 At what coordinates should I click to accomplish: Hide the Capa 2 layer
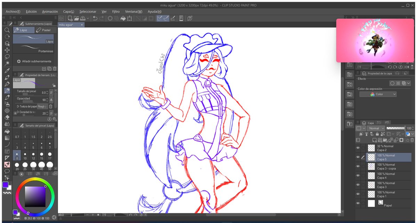point(358,148)
